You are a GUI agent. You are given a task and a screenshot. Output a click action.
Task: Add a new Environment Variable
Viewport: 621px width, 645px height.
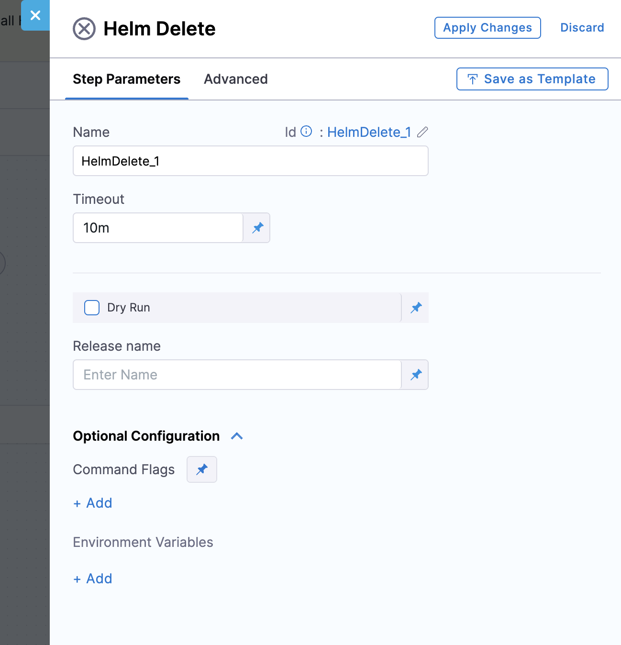(x=93, y=578)
